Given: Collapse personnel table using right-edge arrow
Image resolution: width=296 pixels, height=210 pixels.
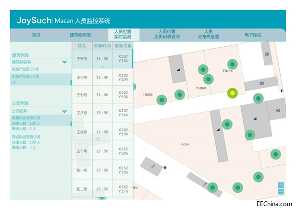Looking at the screenshot, I should [135, 86].
